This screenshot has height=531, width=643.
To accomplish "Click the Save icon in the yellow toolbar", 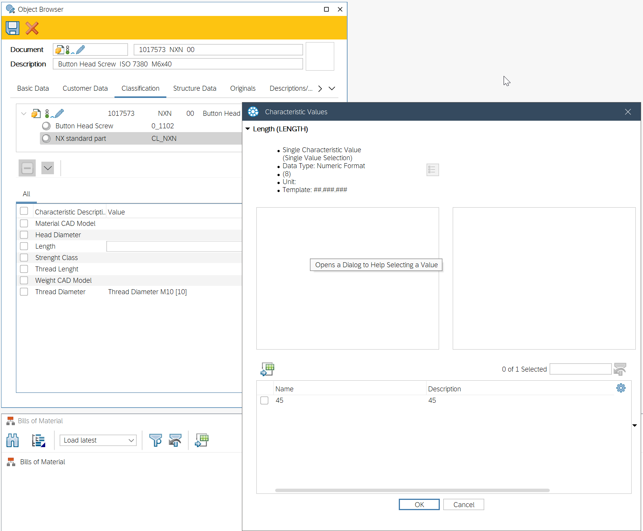I will [12, 28].
